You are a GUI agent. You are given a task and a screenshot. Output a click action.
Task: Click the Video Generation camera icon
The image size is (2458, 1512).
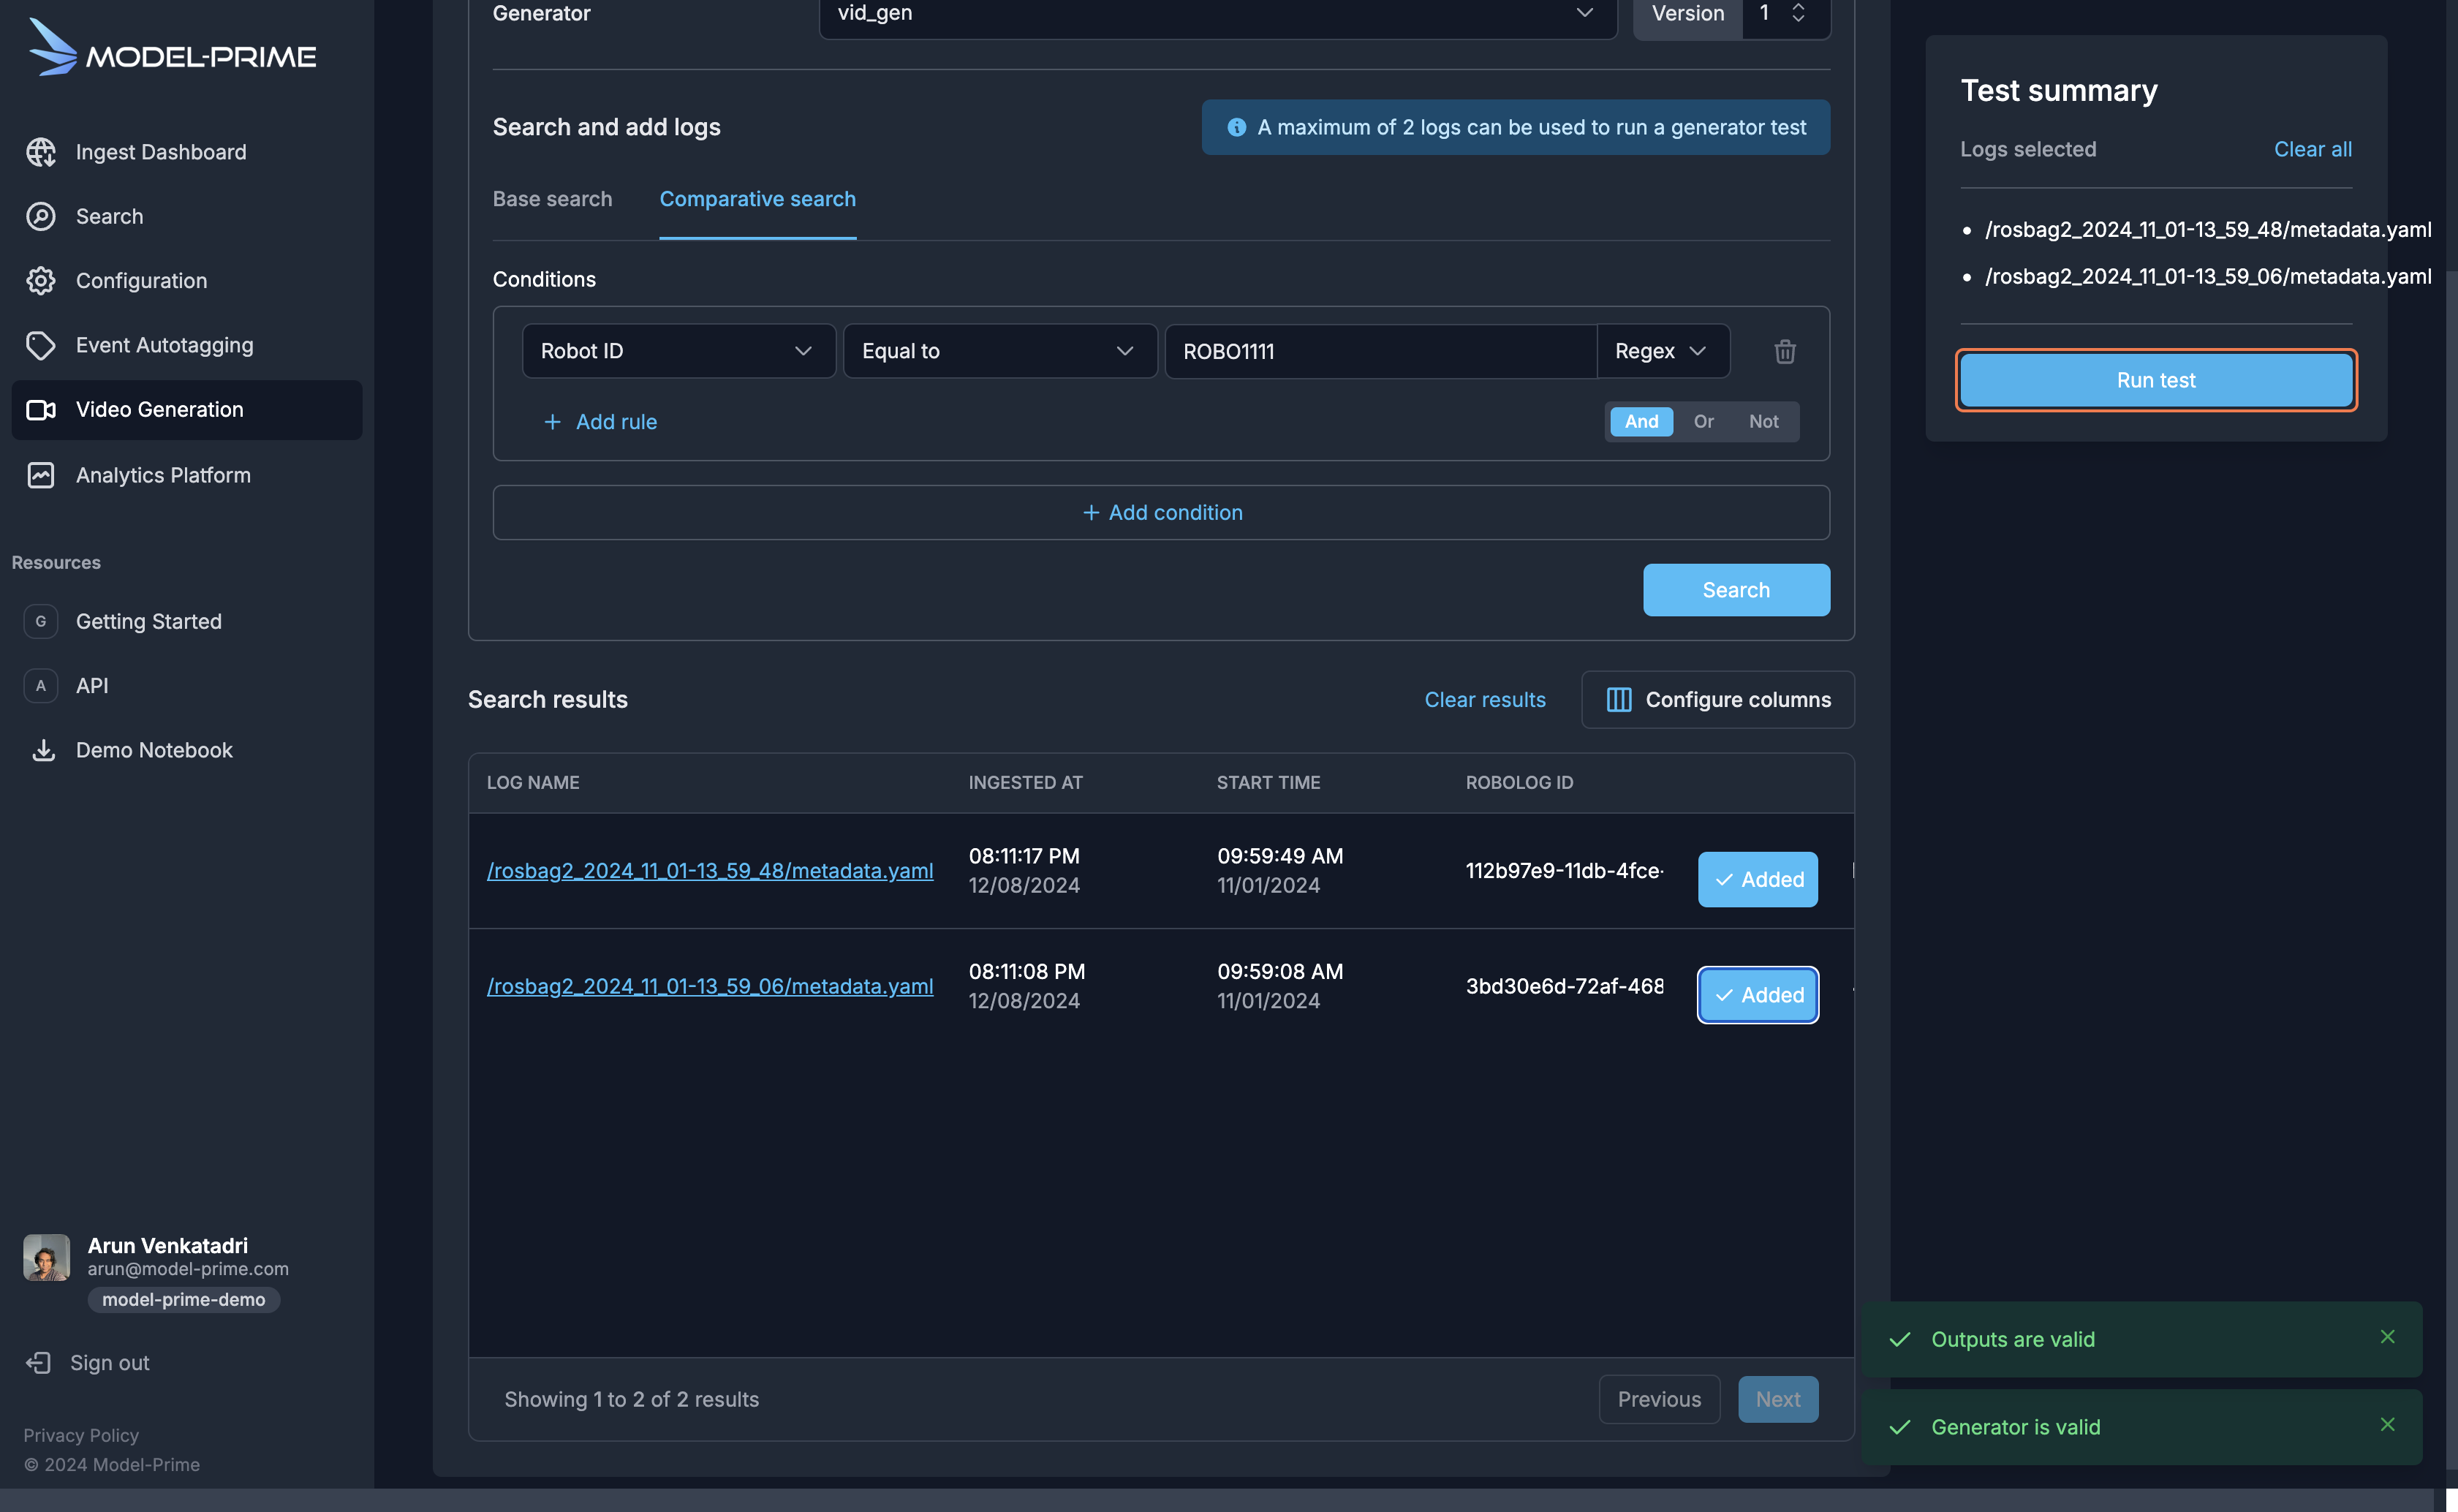tap(41, 410)
